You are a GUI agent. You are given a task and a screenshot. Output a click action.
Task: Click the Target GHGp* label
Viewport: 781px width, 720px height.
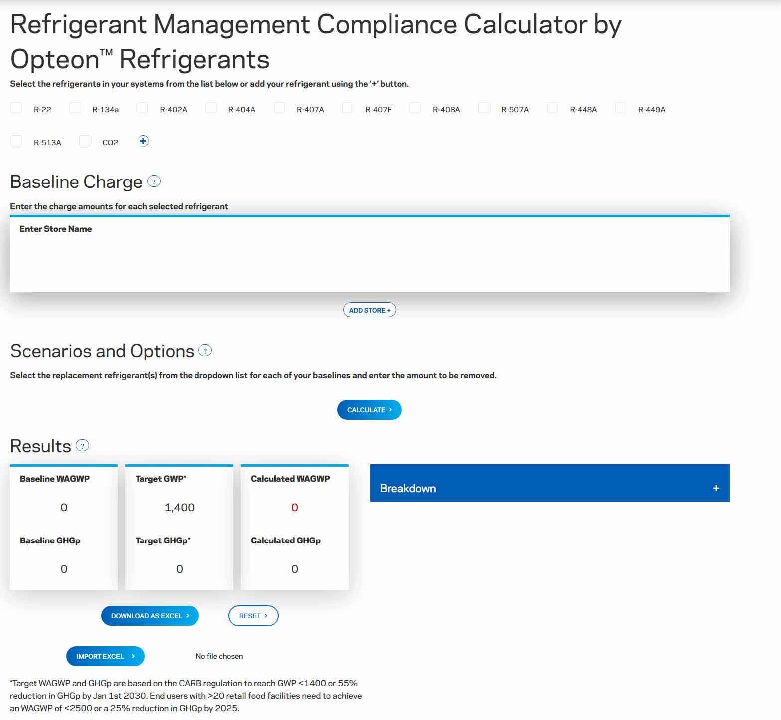(x=163, y=540)
